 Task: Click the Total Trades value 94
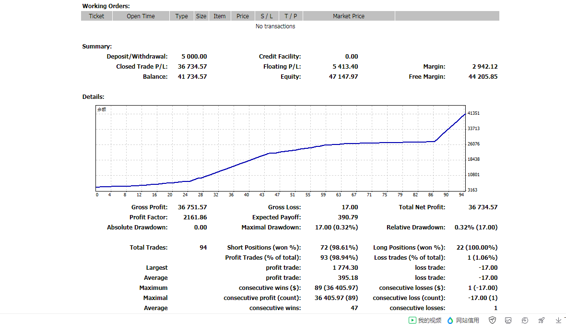point(203,248)
